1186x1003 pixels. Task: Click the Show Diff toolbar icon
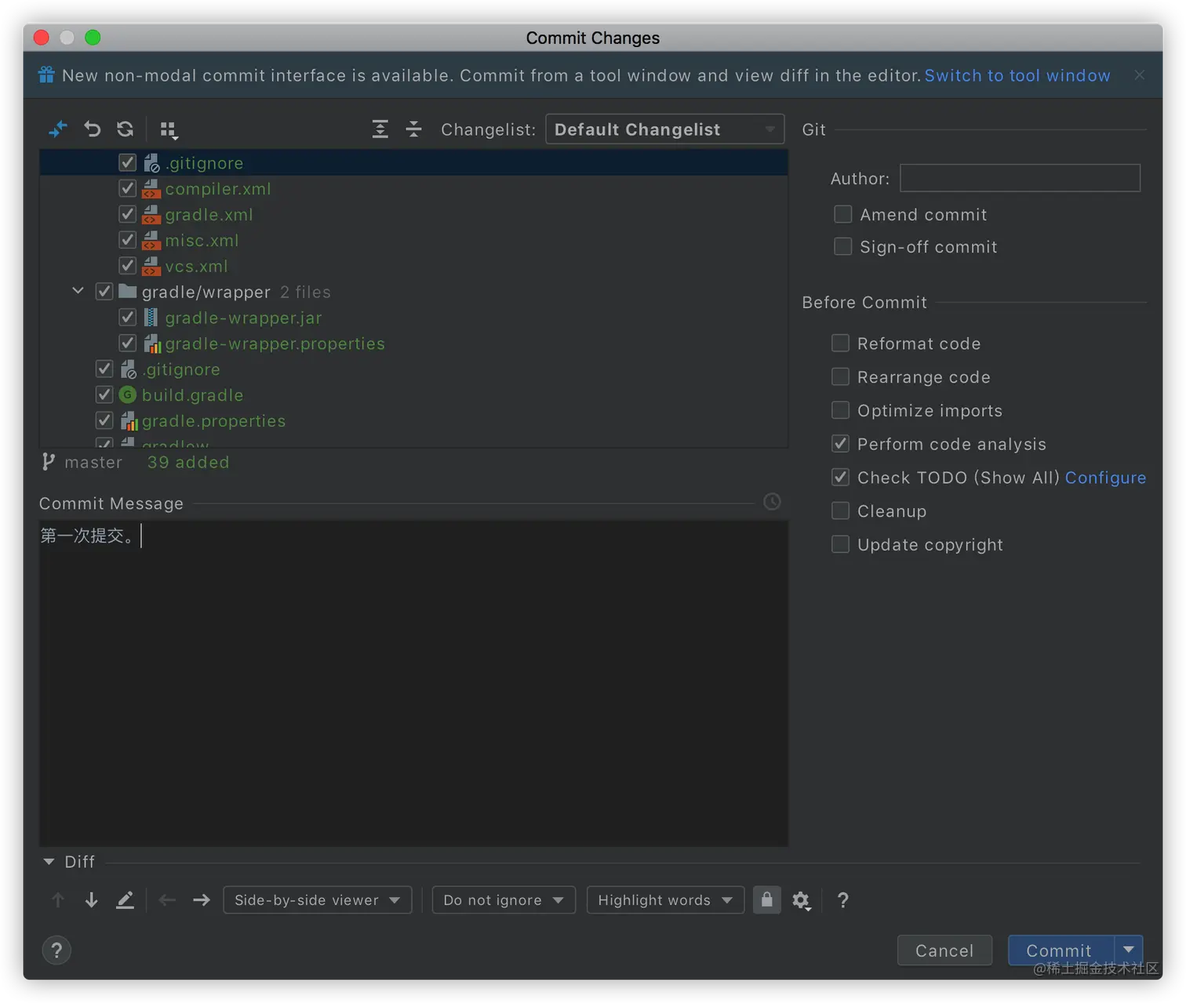click(58, 129)
